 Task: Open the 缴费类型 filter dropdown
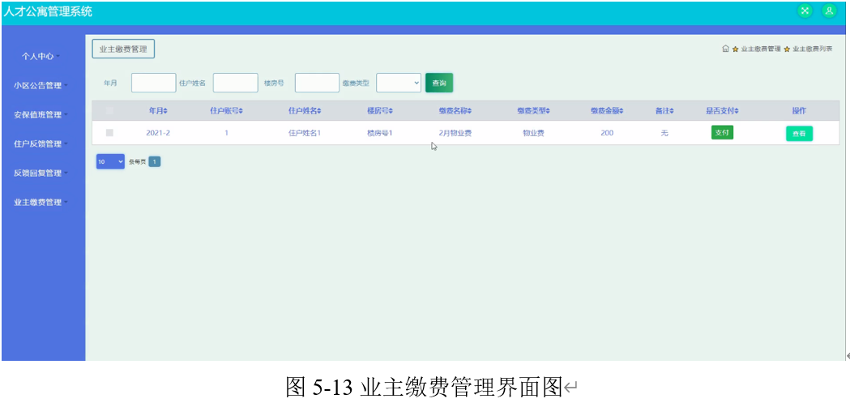point(399,83)
